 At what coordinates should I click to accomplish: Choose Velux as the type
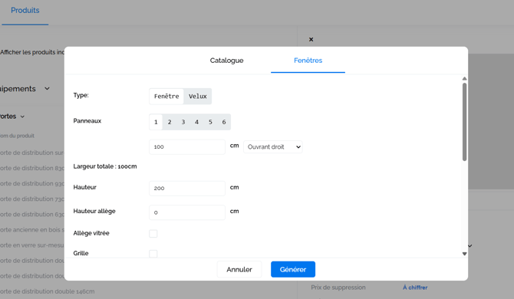(x=198, y=97)
